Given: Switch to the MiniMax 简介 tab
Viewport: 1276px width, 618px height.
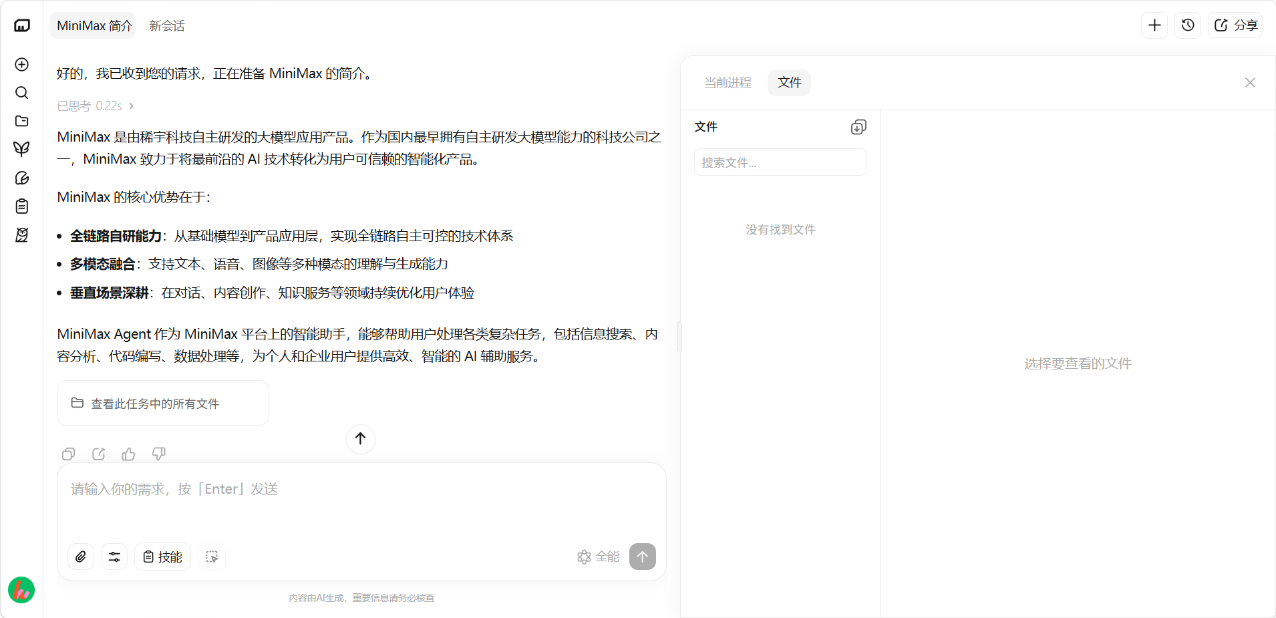Looking at the screenshot, I should tap(94, 25).
